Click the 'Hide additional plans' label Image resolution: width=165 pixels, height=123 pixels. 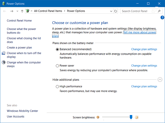pos(66,80)
